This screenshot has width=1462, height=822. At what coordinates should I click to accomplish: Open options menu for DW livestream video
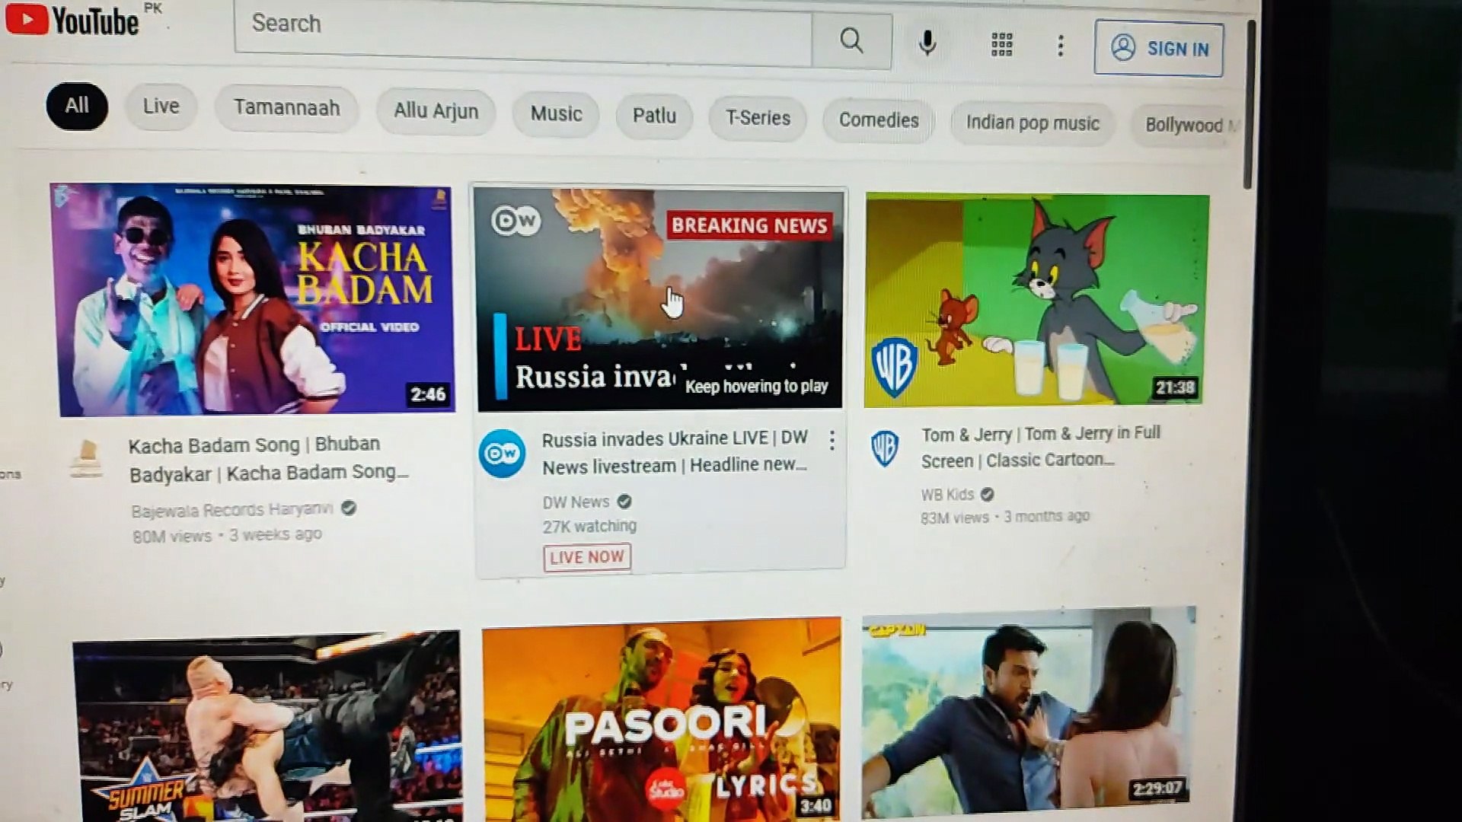pos(832,440)
